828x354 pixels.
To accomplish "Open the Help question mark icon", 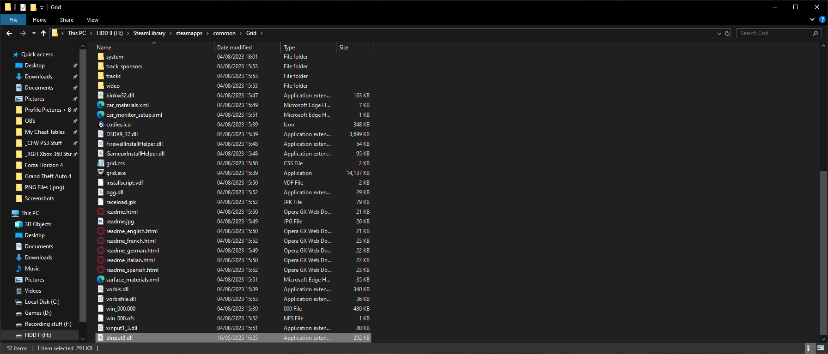I will point(822,19).
